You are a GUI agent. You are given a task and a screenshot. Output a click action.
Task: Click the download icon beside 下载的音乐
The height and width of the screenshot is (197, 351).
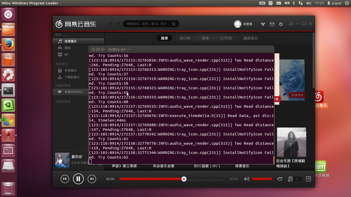(x=60, y=77)
